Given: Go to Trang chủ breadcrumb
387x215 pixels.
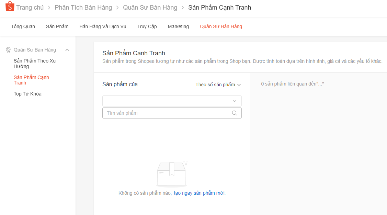Looking at the screenshot, I should [x=30, y=8].
